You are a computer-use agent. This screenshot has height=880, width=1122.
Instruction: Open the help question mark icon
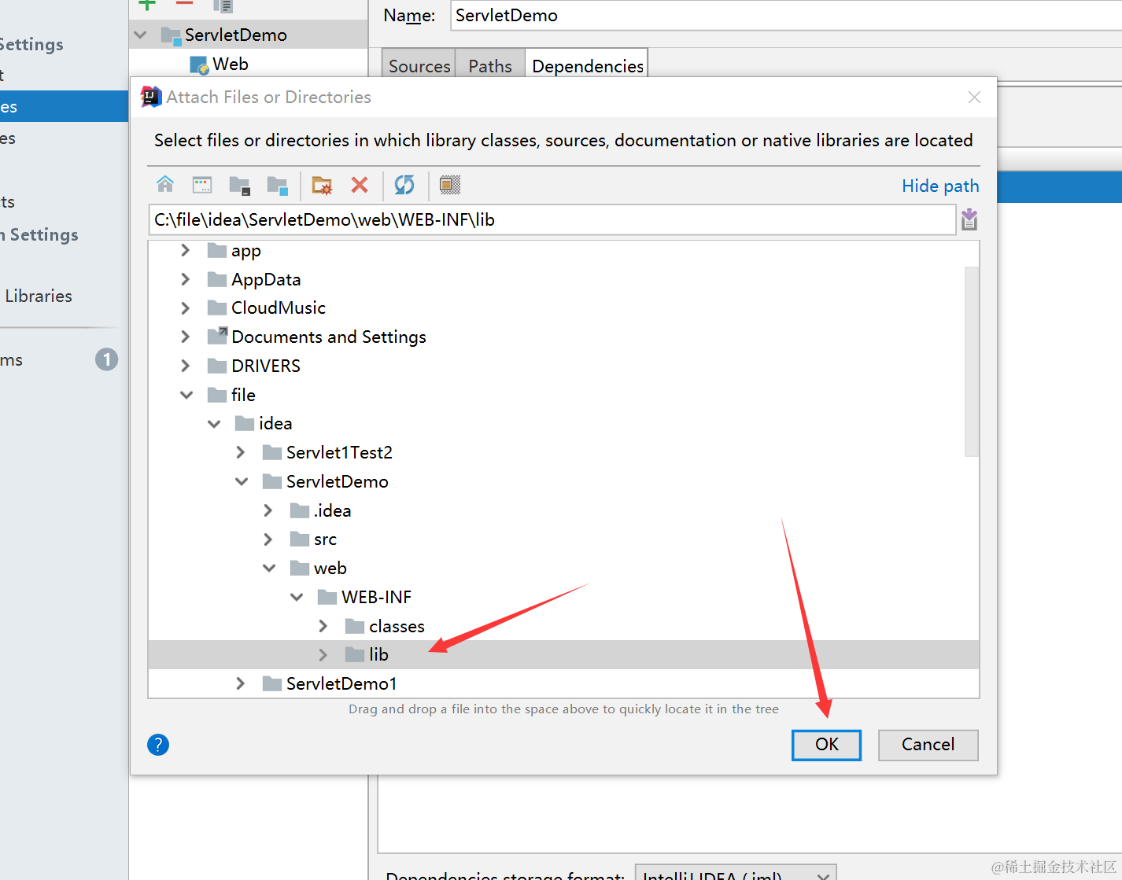(x=158, y=745)
